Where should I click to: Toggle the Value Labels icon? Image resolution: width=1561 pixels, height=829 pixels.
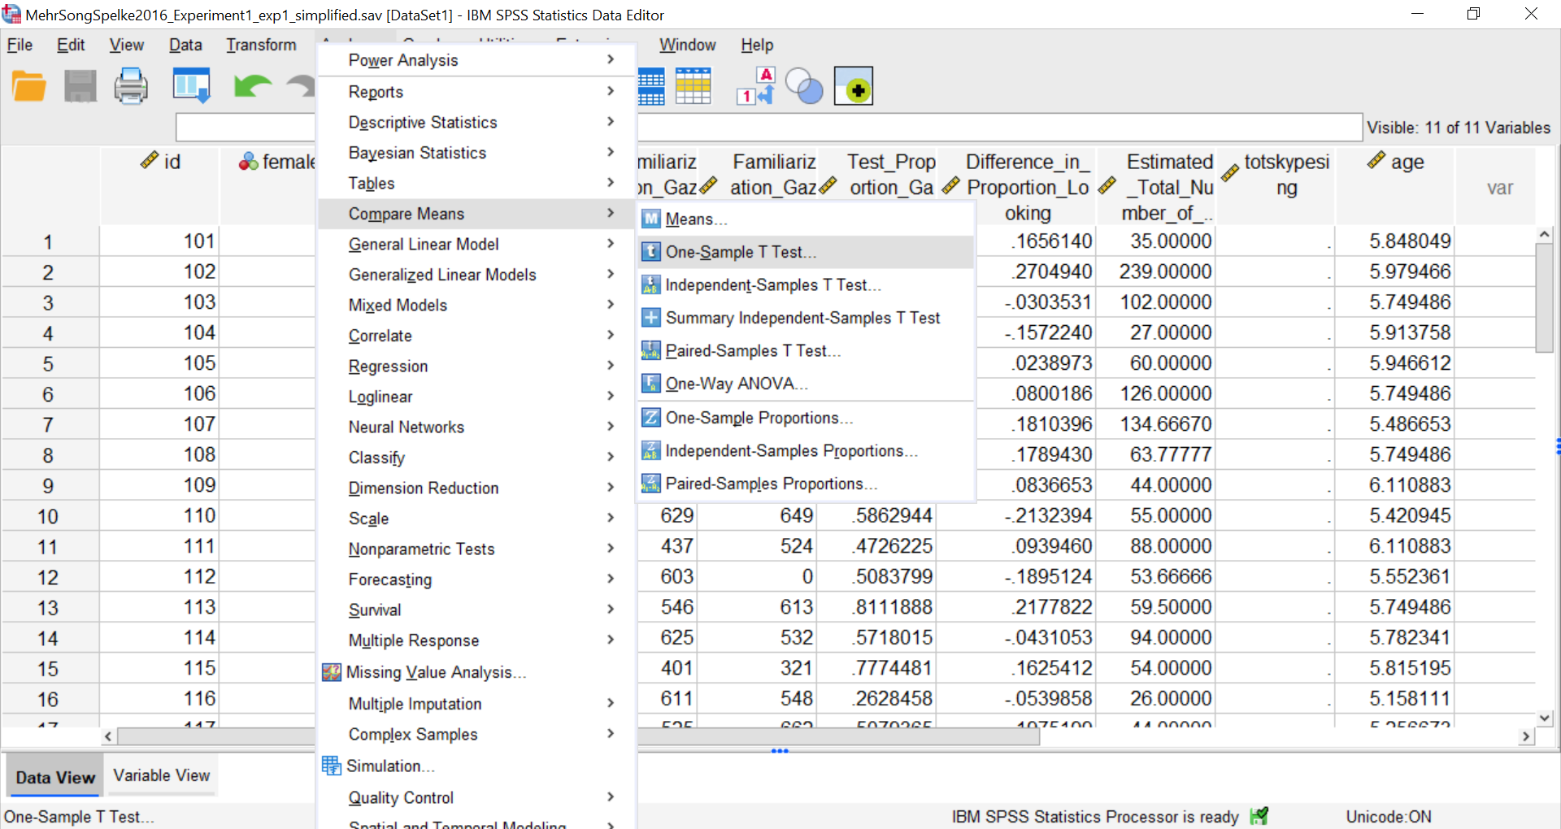click(x=756, y=86)
